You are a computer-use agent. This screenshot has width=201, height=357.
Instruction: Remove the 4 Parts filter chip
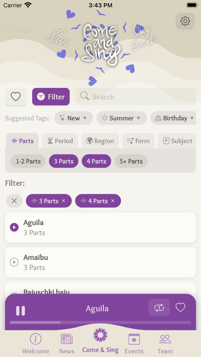[x=113, y=201]
